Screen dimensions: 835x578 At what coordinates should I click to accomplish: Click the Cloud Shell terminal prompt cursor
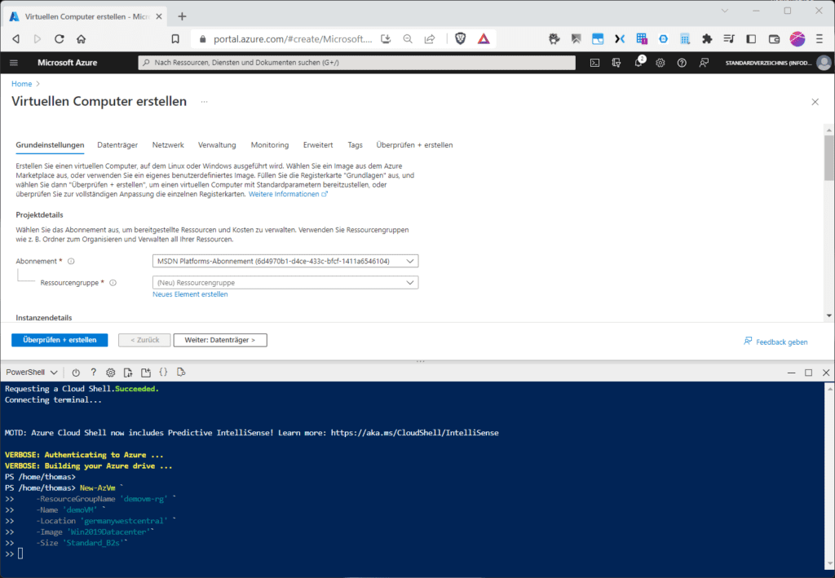20,554
